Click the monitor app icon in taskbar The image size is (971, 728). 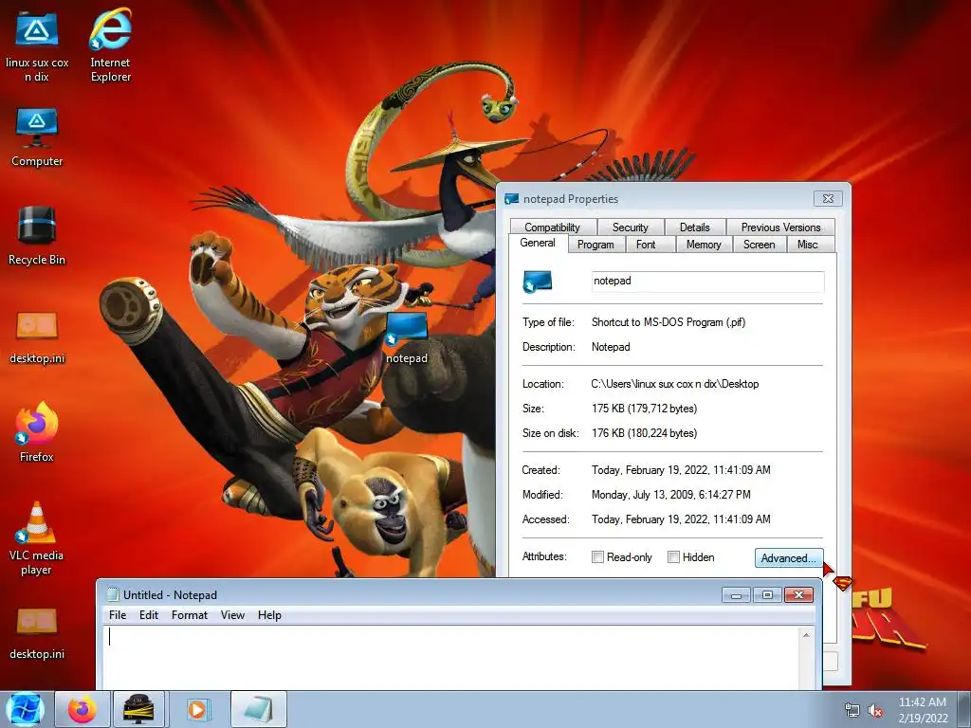click(138, 709)
